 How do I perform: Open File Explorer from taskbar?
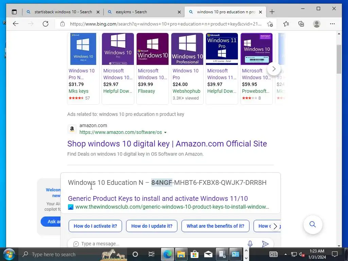pyautogui.click(x=181, y=254)
